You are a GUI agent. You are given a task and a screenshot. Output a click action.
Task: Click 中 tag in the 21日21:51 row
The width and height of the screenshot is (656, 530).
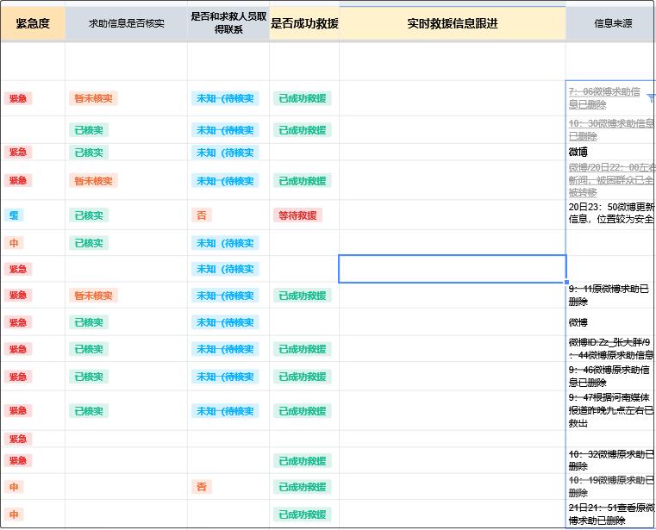14,514
